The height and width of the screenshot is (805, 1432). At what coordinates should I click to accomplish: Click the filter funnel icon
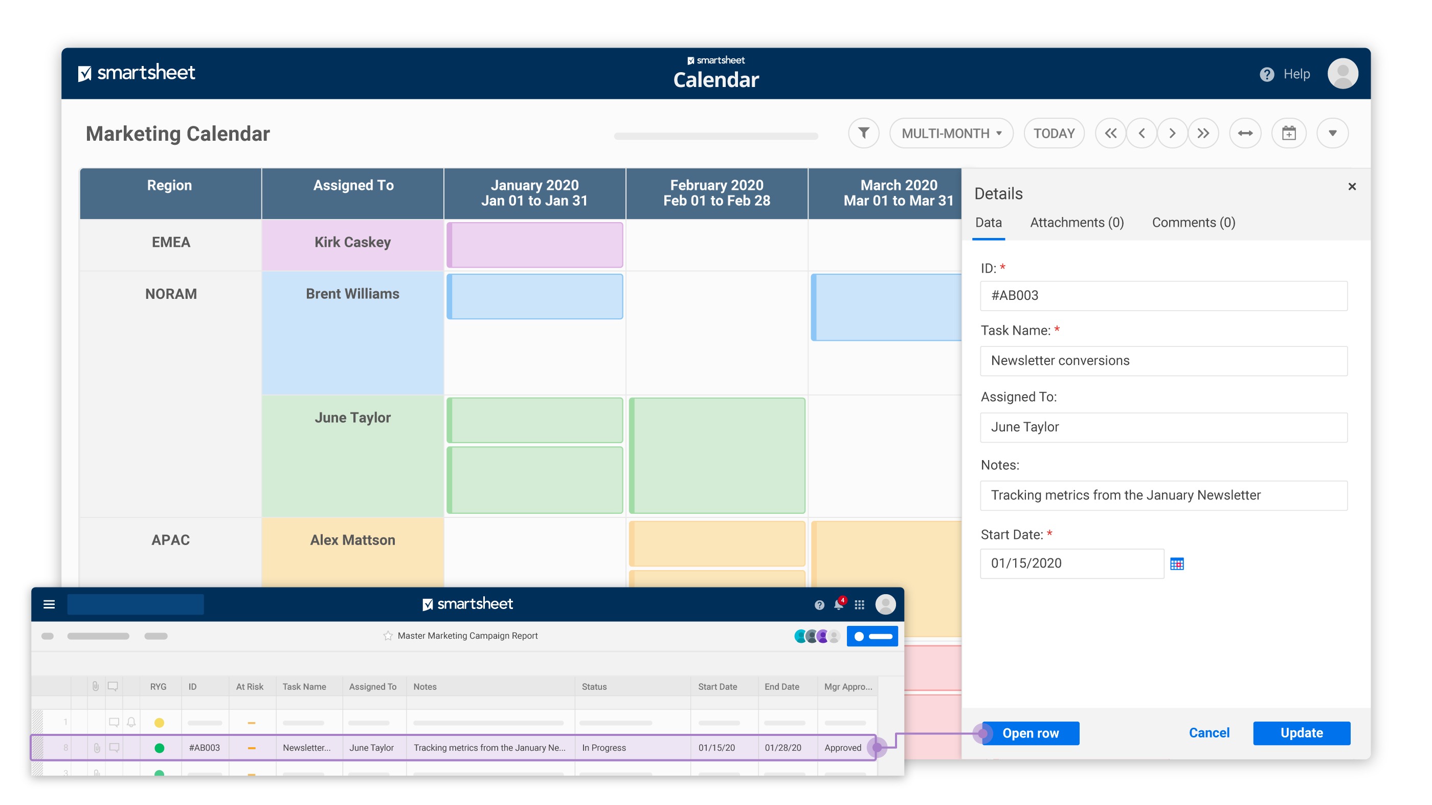point(863,133)
